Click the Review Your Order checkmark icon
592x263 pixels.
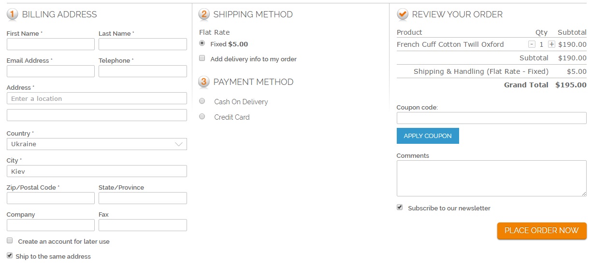[x=402, y=14]
